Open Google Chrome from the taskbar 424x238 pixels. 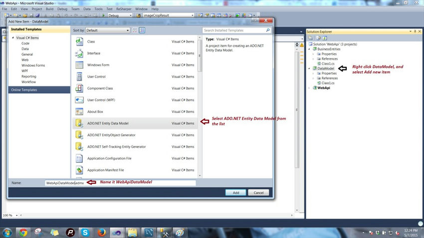pos(23,233)
